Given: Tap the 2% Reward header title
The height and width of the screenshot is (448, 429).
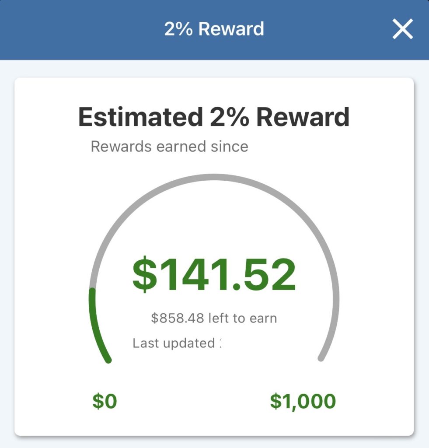Looking at the screenshot, I should 214,29.
